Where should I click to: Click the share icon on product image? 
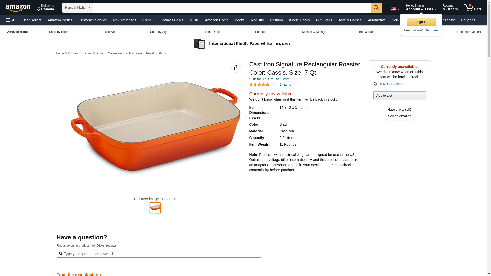pos(236,68)
